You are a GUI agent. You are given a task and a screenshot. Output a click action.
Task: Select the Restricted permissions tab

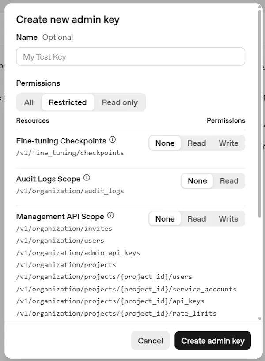[x=68, y=102]
